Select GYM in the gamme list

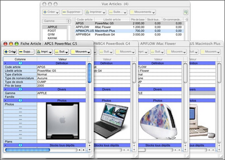pos(51,35)
